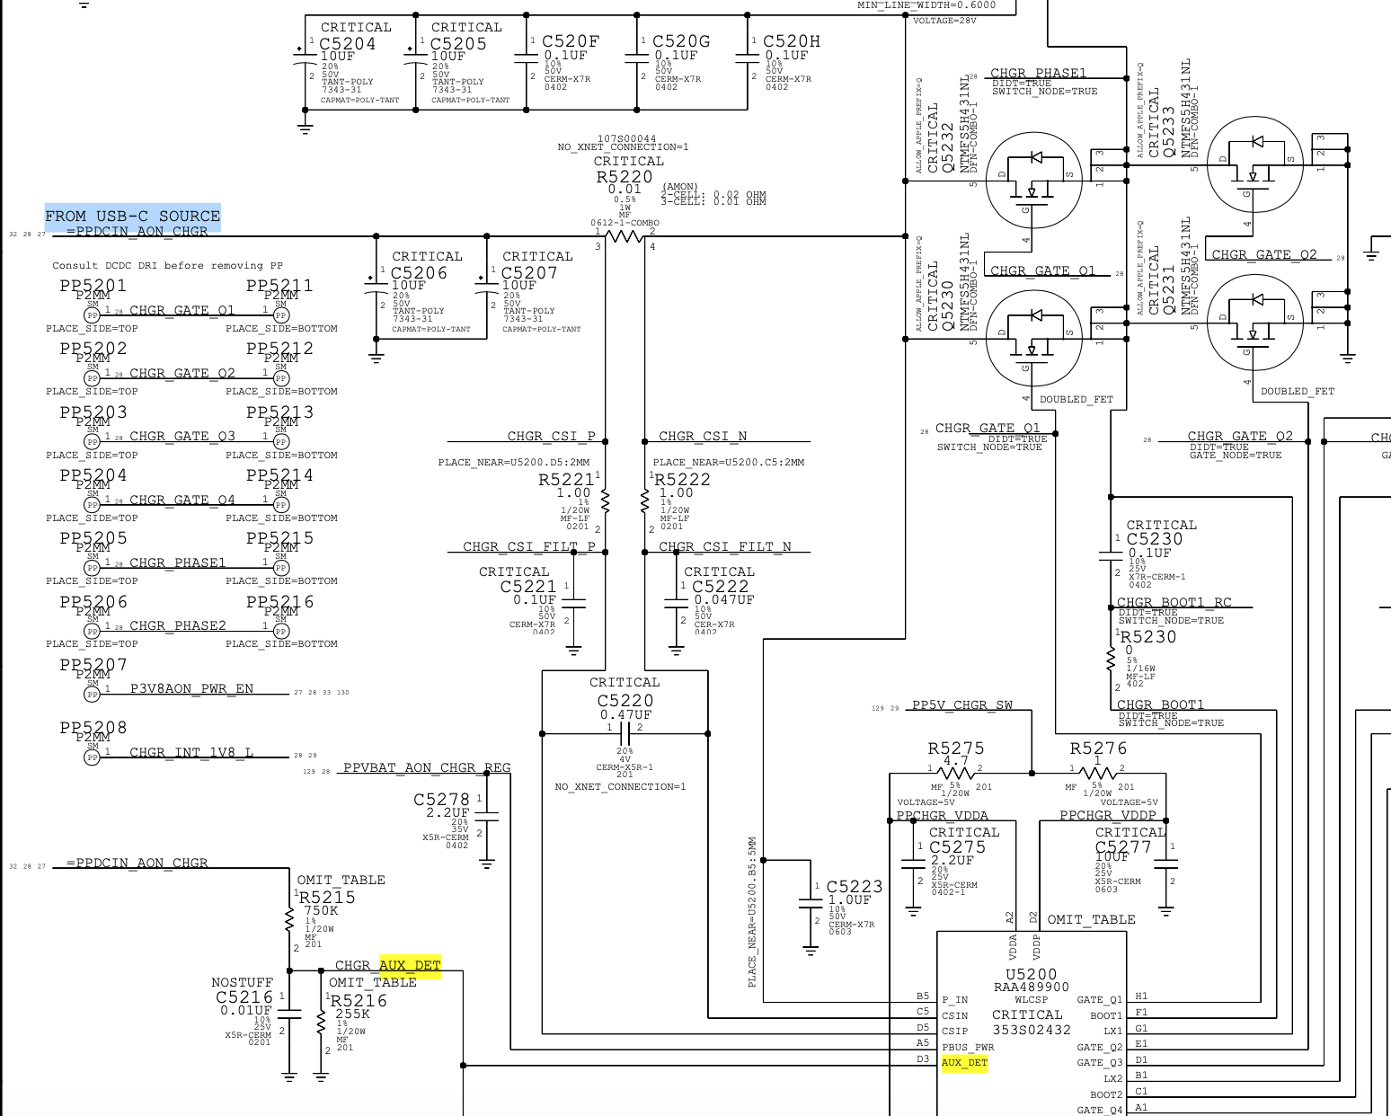Click the C520H capacitor label
Viewport: 1391px width, 1116px height.
point(792,41)
